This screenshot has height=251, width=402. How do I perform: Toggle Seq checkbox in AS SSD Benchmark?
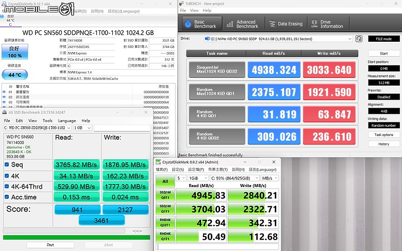pos(7,164)
